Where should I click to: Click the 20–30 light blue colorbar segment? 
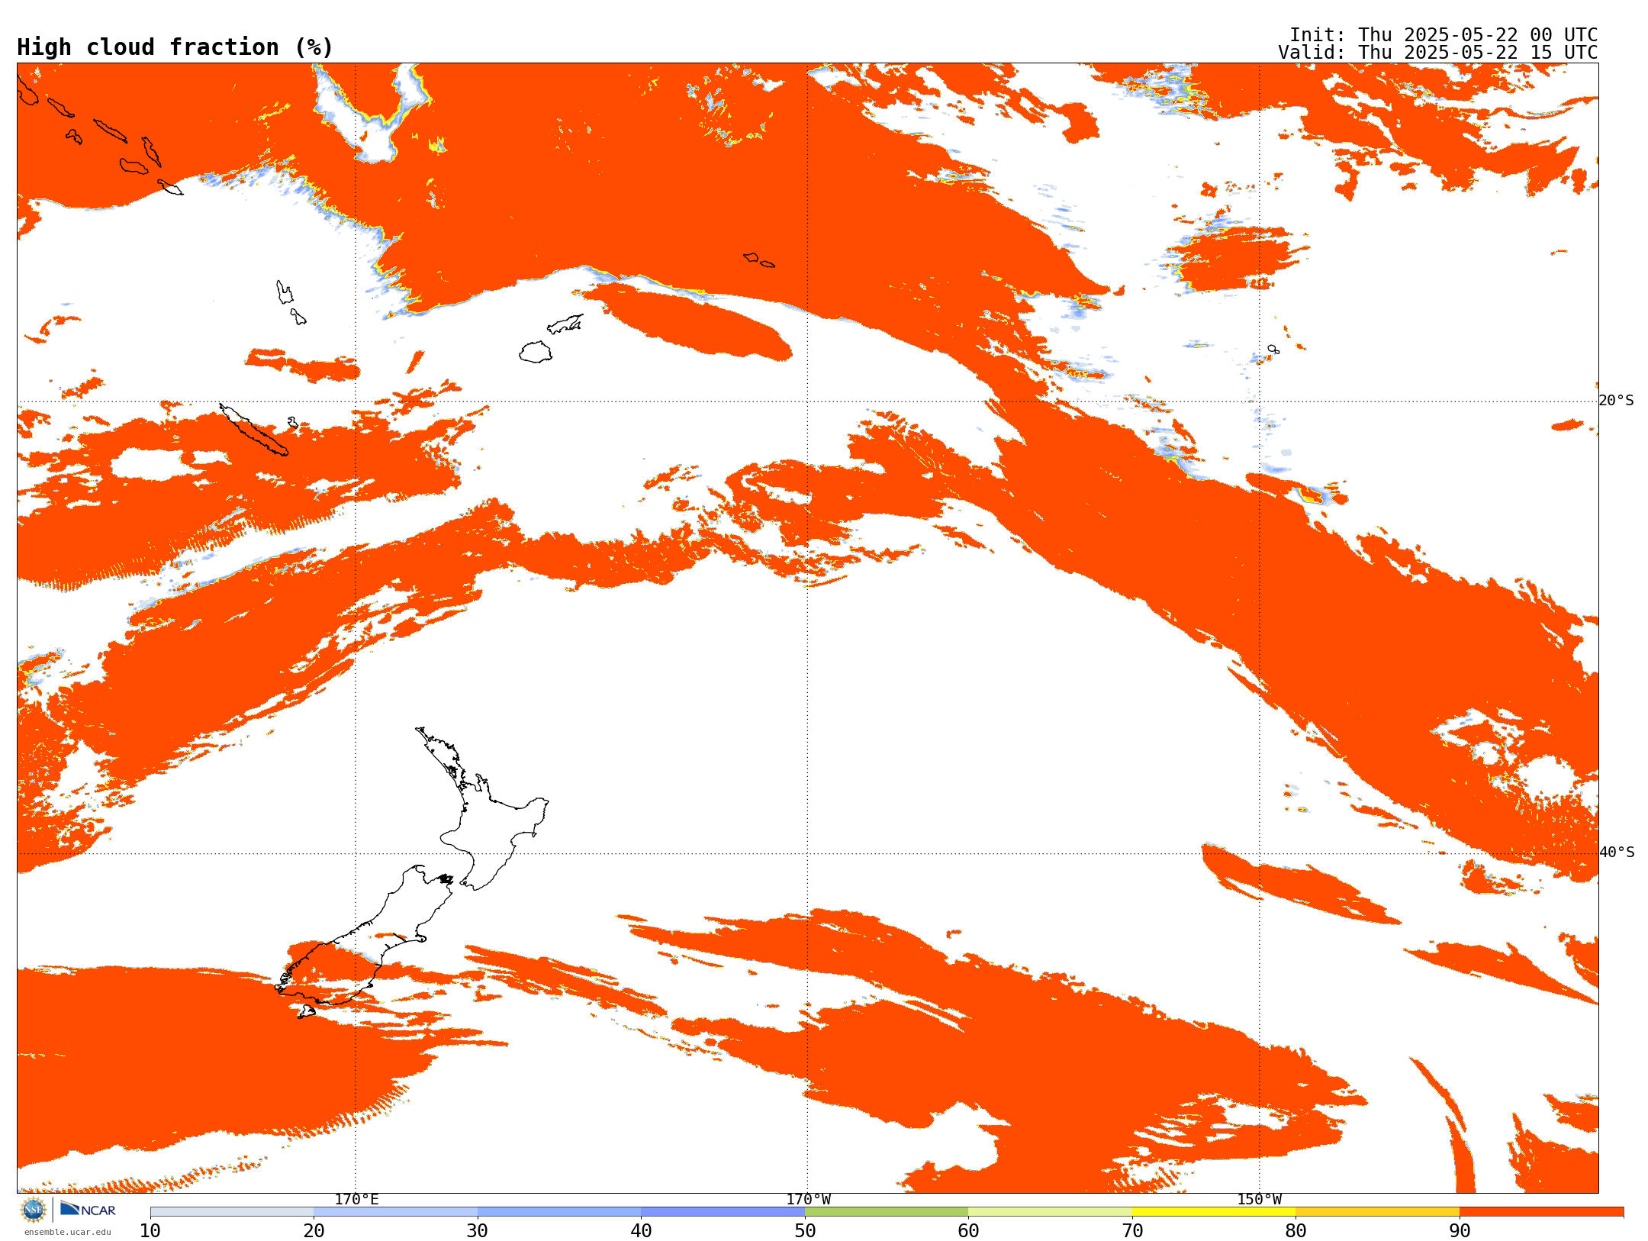pos(395,1212)
